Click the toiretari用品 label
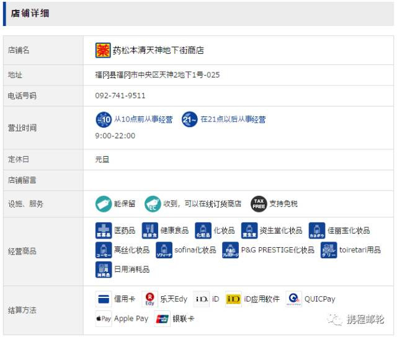Screen dimensions: 397x337 tap(360, 250)
